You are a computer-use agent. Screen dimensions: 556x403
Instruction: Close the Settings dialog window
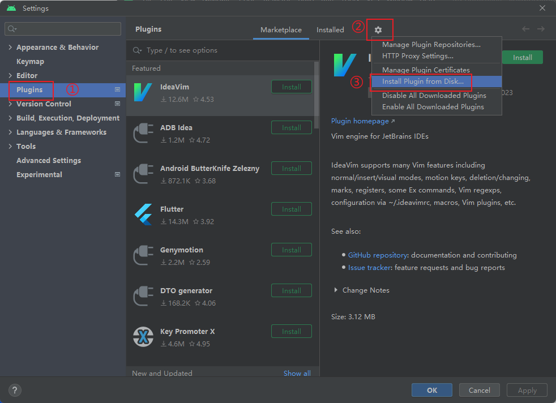click(x=542, y=8)
